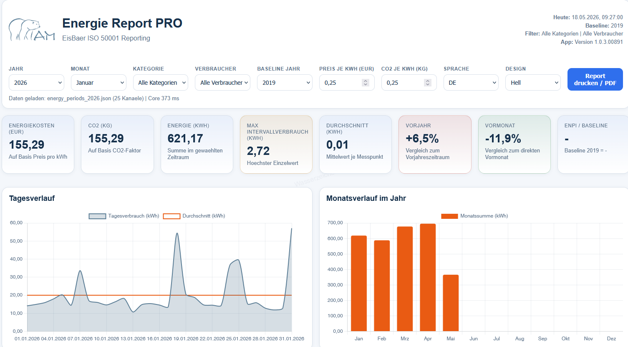
Task: Click the 'App: Version 1.0.3.00891' text
Action: click(592, 42)
